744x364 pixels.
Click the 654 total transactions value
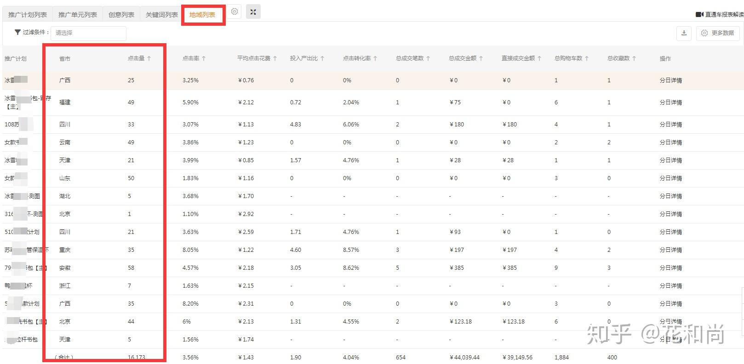[x=401, y=358]
